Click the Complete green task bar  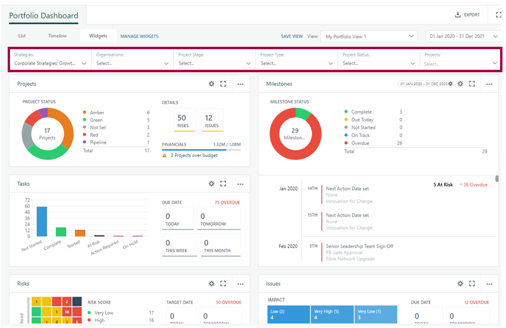[61, 231]
